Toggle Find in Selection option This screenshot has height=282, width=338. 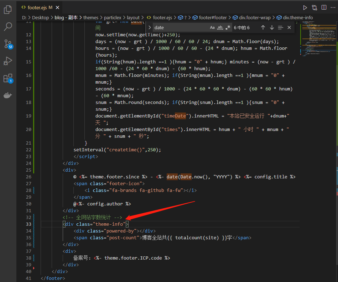tap(280, 27)
